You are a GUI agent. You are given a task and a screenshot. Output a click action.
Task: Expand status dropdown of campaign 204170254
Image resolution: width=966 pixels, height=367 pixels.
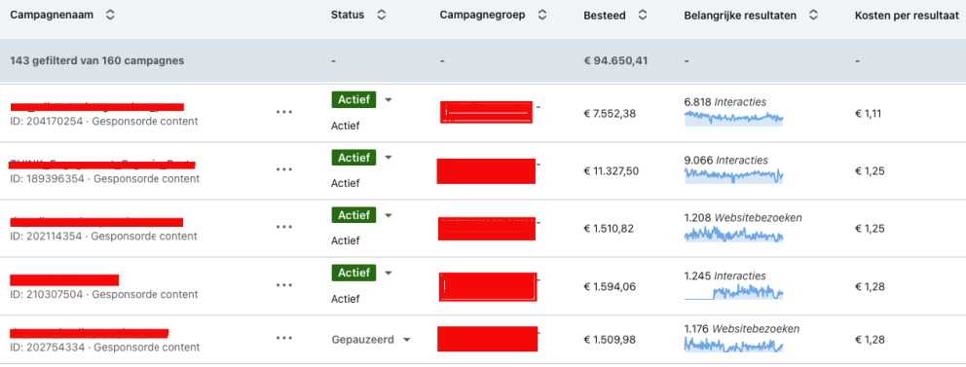[x=389, y=99]
